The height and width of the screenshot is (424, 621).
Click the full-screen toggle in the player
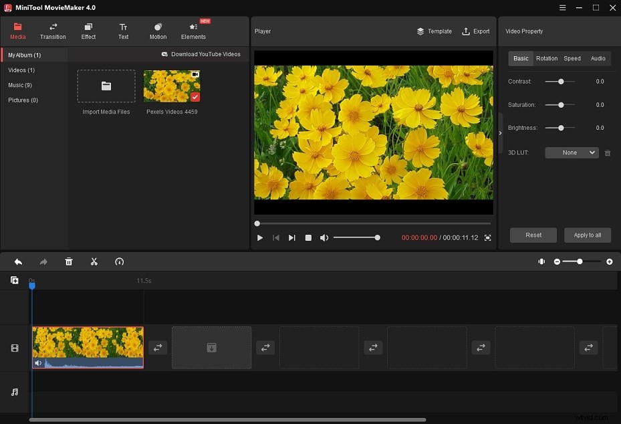tap(487, 237)
